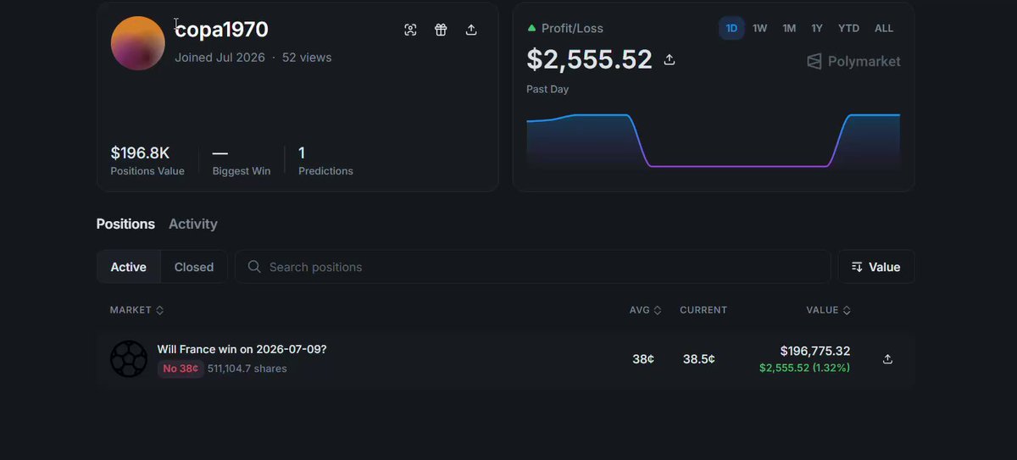This screenshot has height=460, width=1017.
Task: Show Active positions
Action: pos(129,267)
